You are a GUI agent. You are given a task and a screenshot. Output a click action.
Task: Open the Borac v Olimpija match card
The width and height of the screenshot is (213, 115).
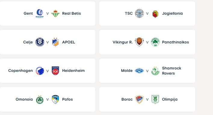147,99
